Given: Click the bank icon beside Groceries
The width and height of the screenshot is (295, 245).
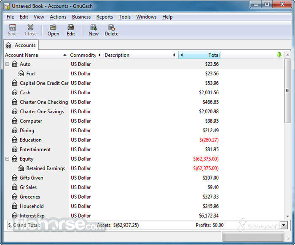Looking at the screenshot, I should point(14,196).
